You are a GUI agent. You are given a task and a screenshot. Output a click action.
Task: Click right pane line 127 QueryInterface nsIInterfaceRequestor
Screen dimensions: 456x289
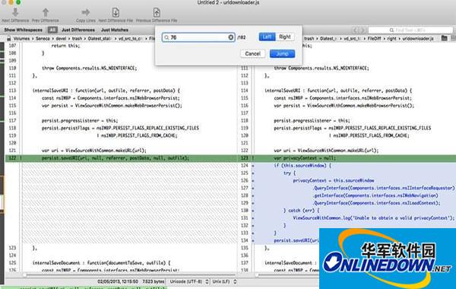pyautogui.click(x=384, y=188)
